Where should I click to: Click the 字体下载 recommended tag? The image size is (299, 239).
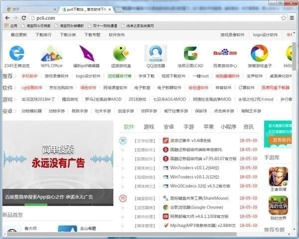coord(147,76)
